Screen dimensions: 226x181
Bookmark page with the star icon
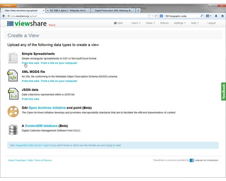(x=149, y=16)
